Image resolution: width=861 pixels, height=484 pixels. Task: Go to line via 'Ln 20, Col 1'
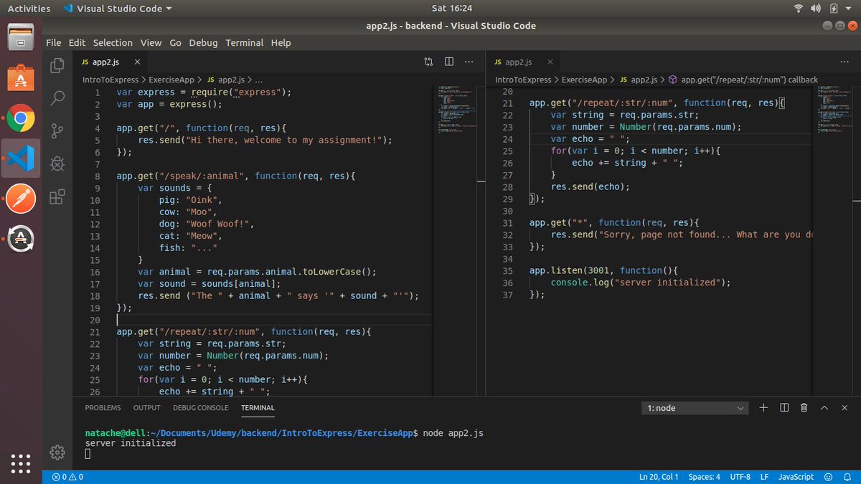[659, 477]
